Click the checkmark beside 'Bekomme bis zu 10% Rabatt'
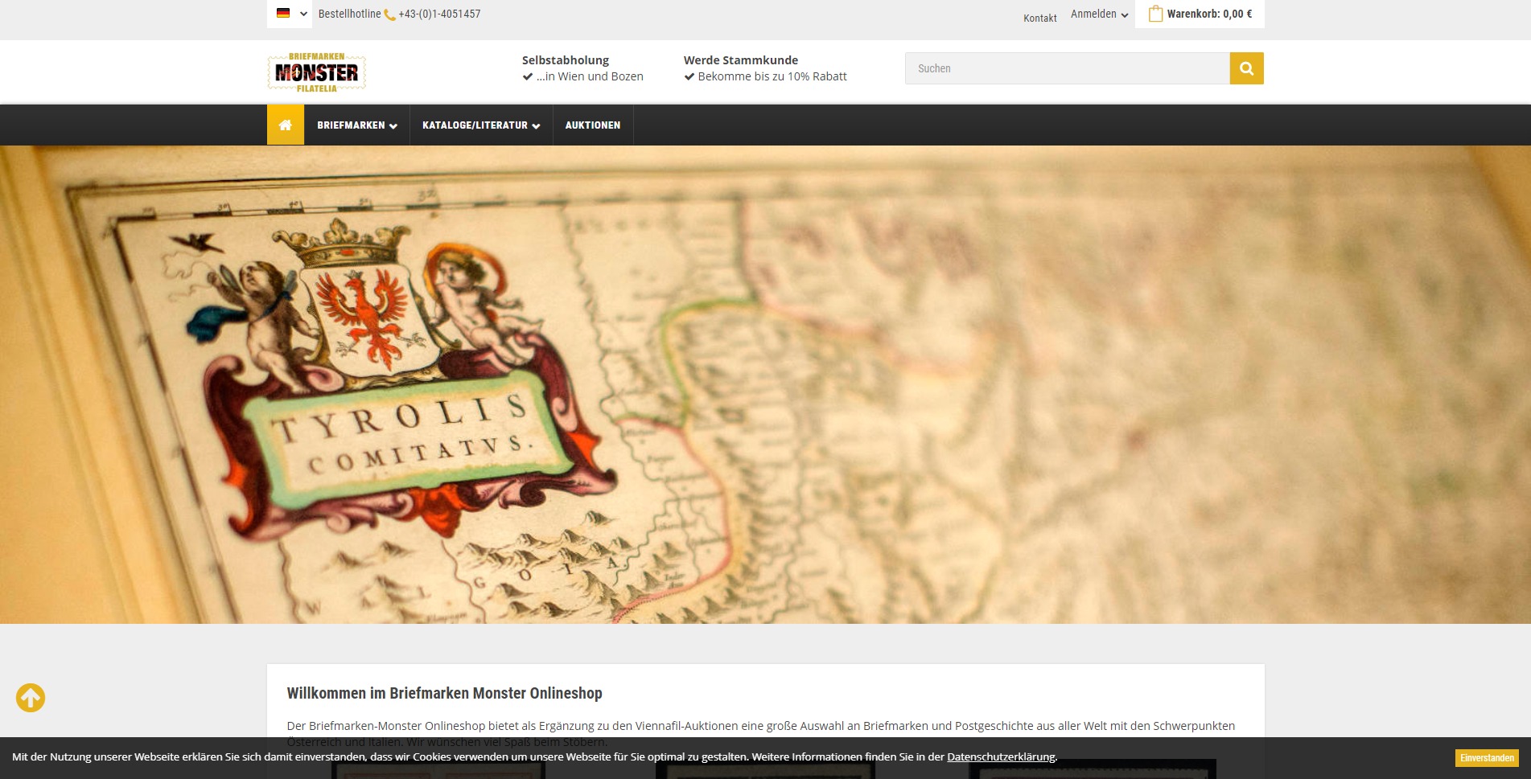The width and height of the screenshot is (1531, 779). click(689, 76)
